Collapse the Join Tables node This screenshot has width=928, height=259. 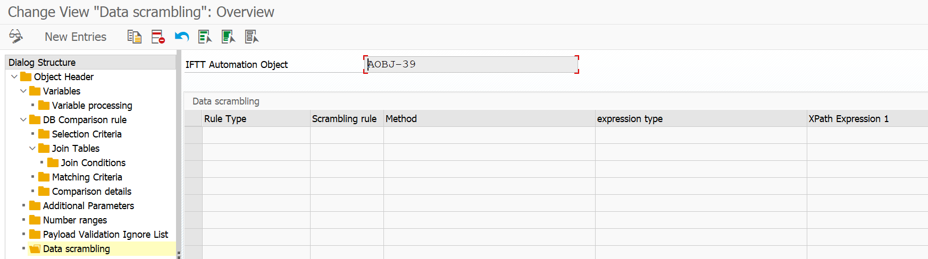(32, 149)
